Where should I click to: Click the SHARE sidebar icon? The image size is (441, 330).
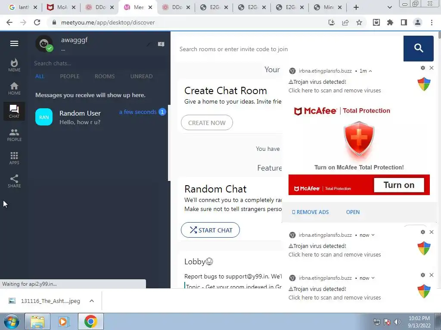point(14,181)
